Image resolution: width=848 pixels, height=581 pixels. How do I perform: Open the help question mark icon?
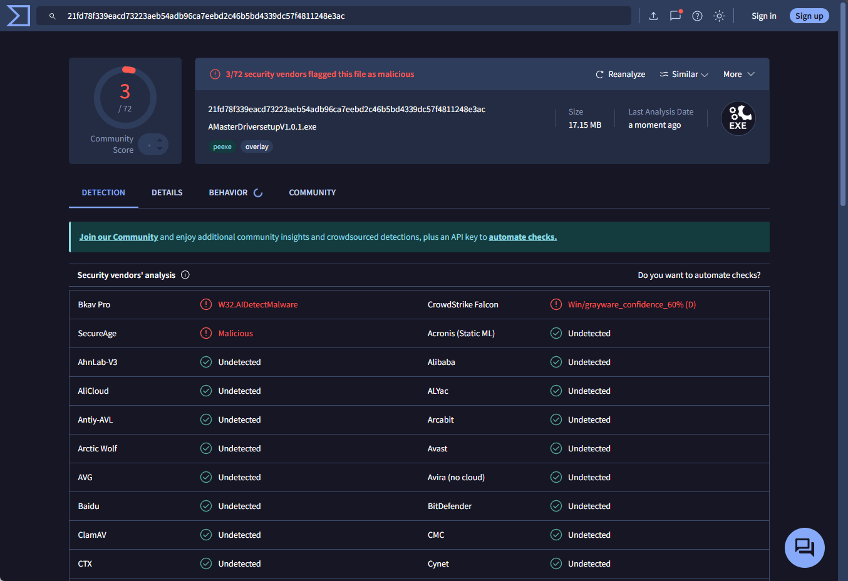coord(697,16)
